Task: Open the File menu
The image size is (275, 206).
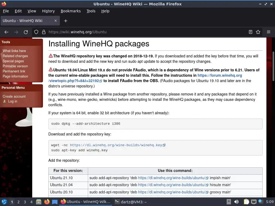Action: click(x=6, y=11)
